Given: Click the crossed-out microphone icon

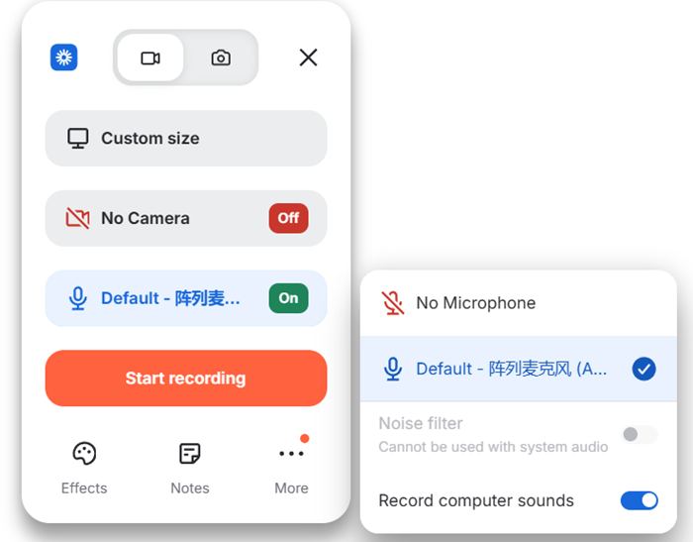Looking at the screenshot, I should click(392, 303).
